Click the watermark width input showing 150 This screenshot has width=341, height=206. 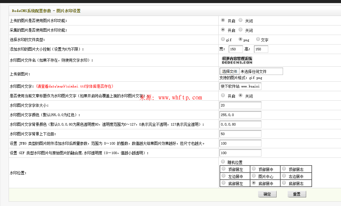(235, 49)
